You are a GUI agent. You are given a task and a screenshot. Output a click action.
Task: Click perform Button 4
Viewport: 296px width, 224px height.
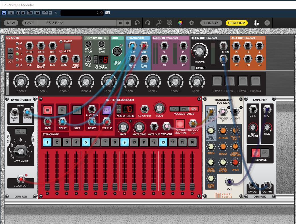pos(255,81)
